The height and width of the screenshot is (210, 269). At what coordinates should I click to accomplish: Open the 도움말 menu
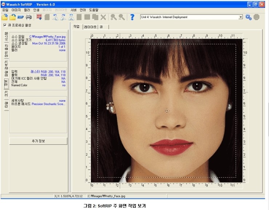[x=94, y=10]
